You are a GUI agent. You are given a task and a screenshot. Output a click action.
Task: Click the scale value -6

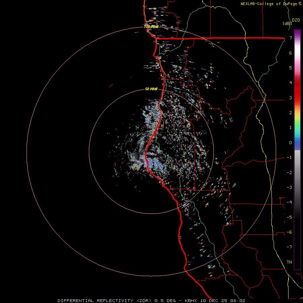[x=289, y=232]
